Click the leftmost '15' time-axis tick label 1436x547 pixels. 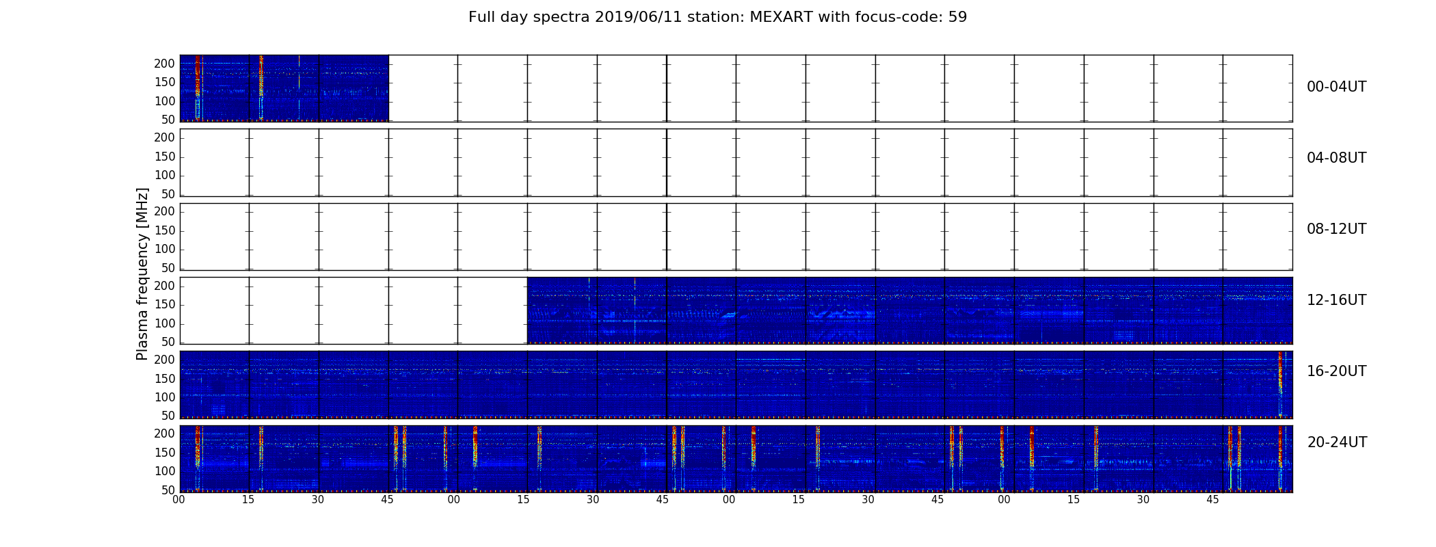pyautogui.click(x=248, y=500)
